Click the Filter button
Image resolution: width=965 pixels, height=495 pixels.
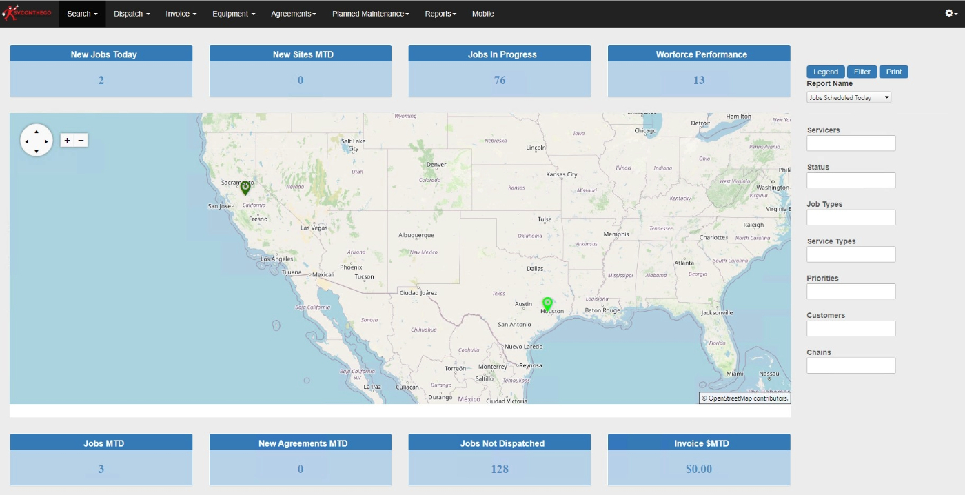pos(862,72)
